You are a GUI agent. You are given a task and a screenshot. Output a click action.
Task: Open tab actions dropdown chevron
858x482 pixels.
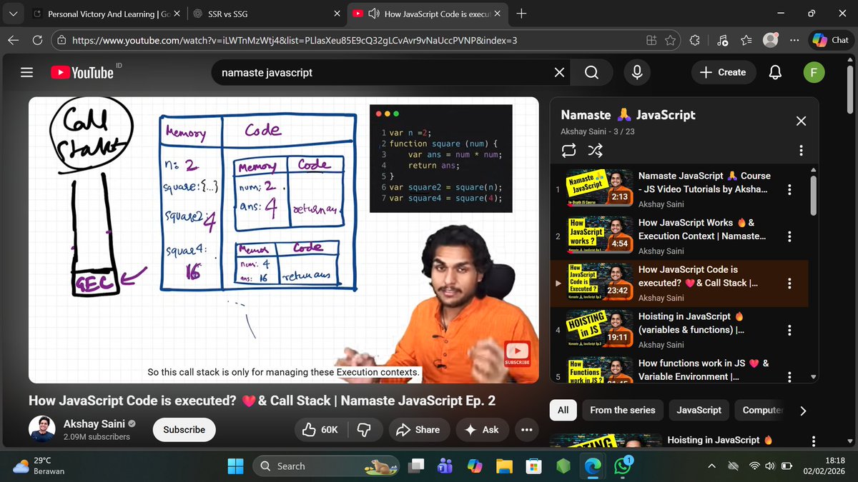(x=14, y=14)
